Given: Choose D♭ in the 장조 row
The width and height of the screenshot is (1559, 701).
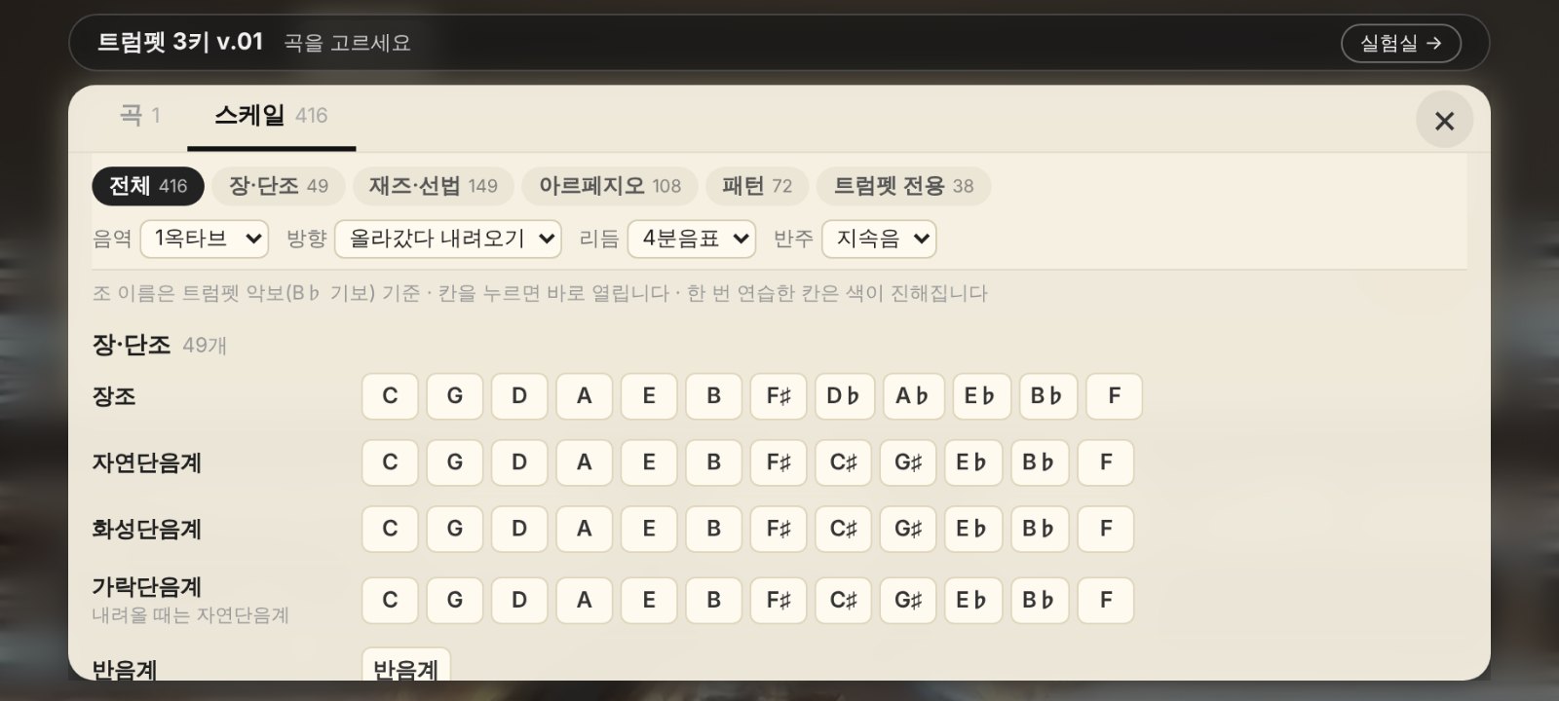Looking at the screenshot, I should (844, 396).
